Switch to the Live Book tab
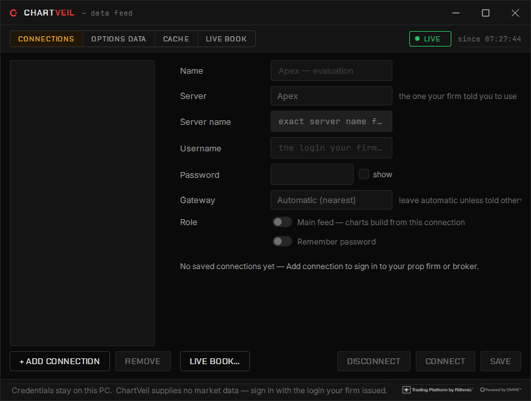This screenshot has height=401, width=531. pos(226,39)
